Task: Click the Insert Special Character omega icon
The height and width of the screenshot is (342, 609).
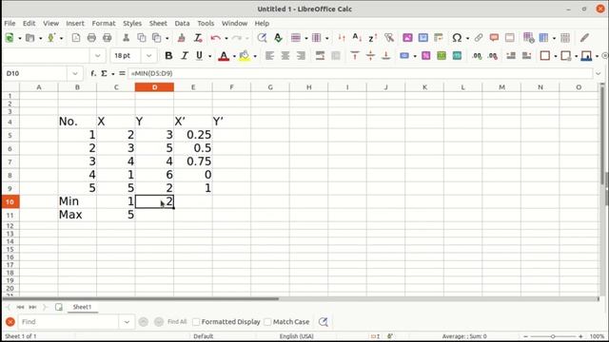Action: click(x=457, y=38)
